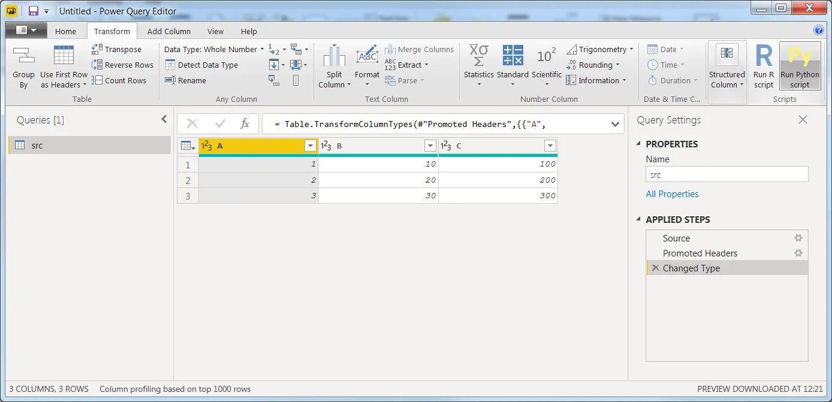
Task: Open the Extract dropdown
Action: [x=406, y=65]
